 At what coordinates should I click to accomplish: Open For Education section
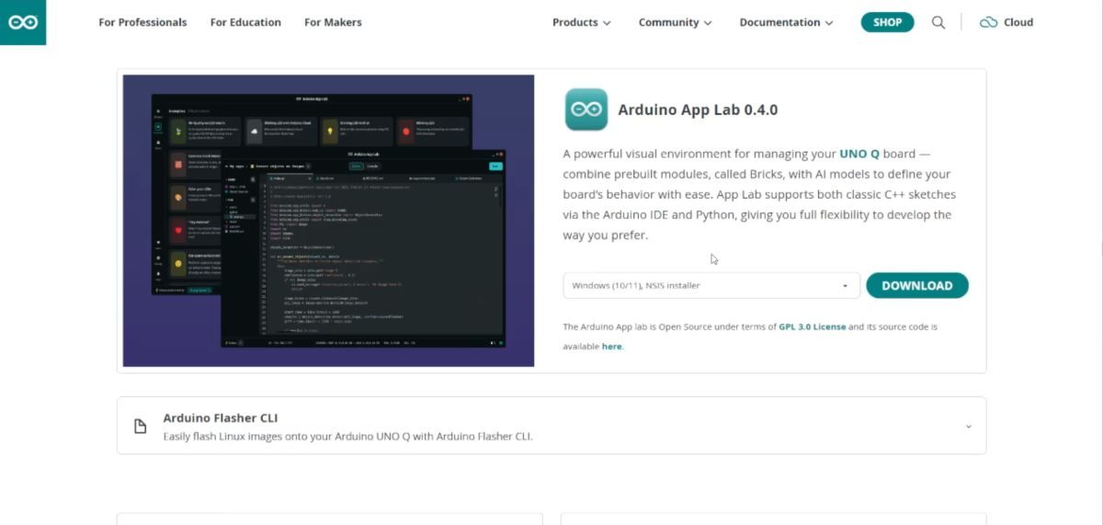click(x=245, y=22)
